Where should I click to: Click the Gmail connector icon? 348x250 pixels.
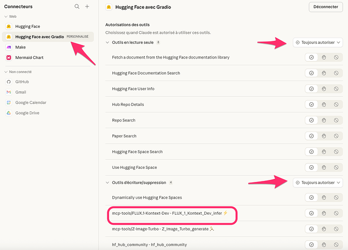9,92
